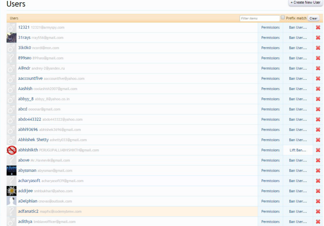The height and width of the screenshot is (226, 324).
Task: Ban User adithya
Action: 298,222
